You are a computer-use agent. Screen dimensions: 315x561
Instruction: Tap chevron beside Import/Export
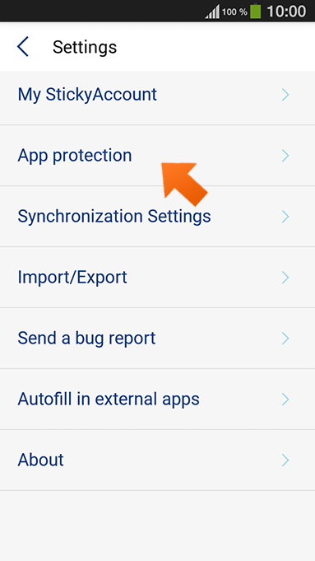click(x=285, y=278)
